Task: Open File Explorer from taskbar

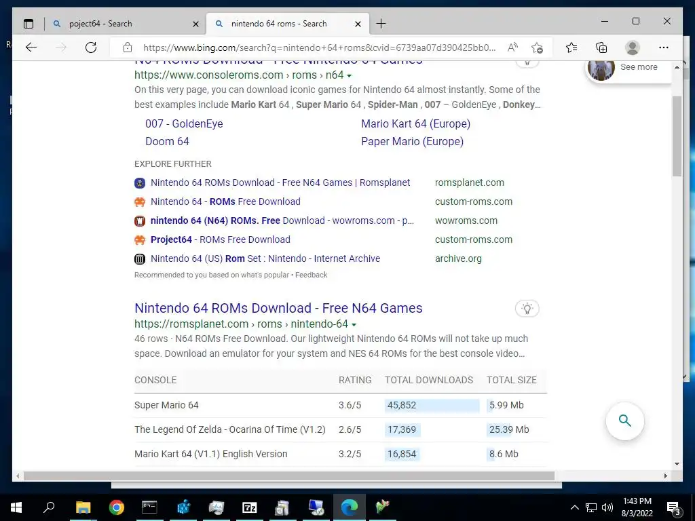Action: point(83,507)
